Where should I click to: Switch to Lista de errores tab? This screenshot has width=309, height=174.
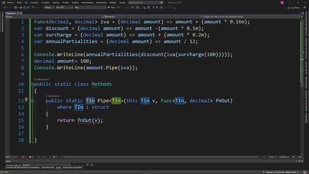(47, 168)
